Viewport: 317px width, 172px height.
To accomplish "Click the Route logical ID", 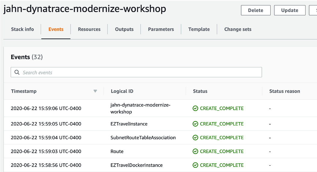I will 117,151.
